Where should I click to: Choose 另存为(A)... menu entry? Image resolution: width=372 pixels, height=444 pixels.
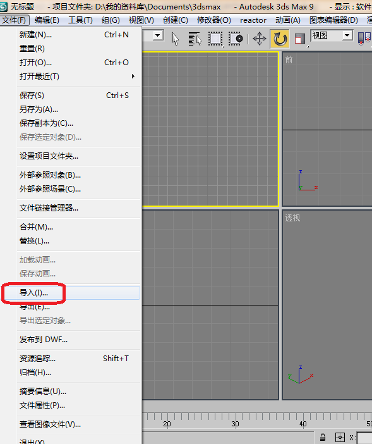[78, 109]
